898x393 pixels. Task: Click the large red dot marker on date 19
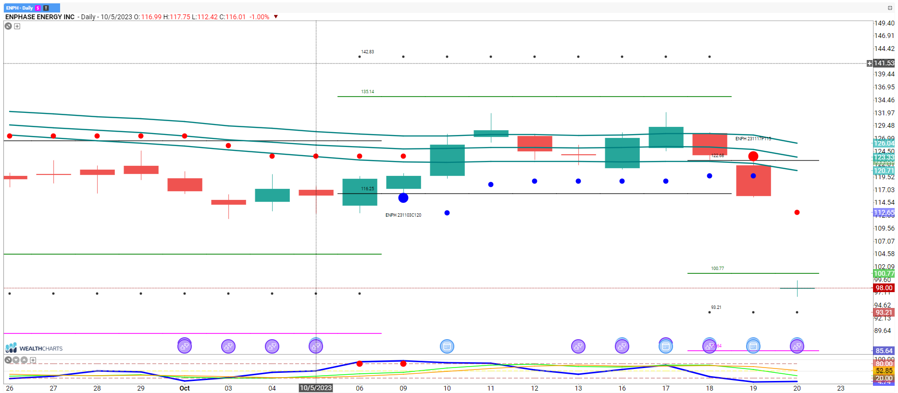click(753, 156)
